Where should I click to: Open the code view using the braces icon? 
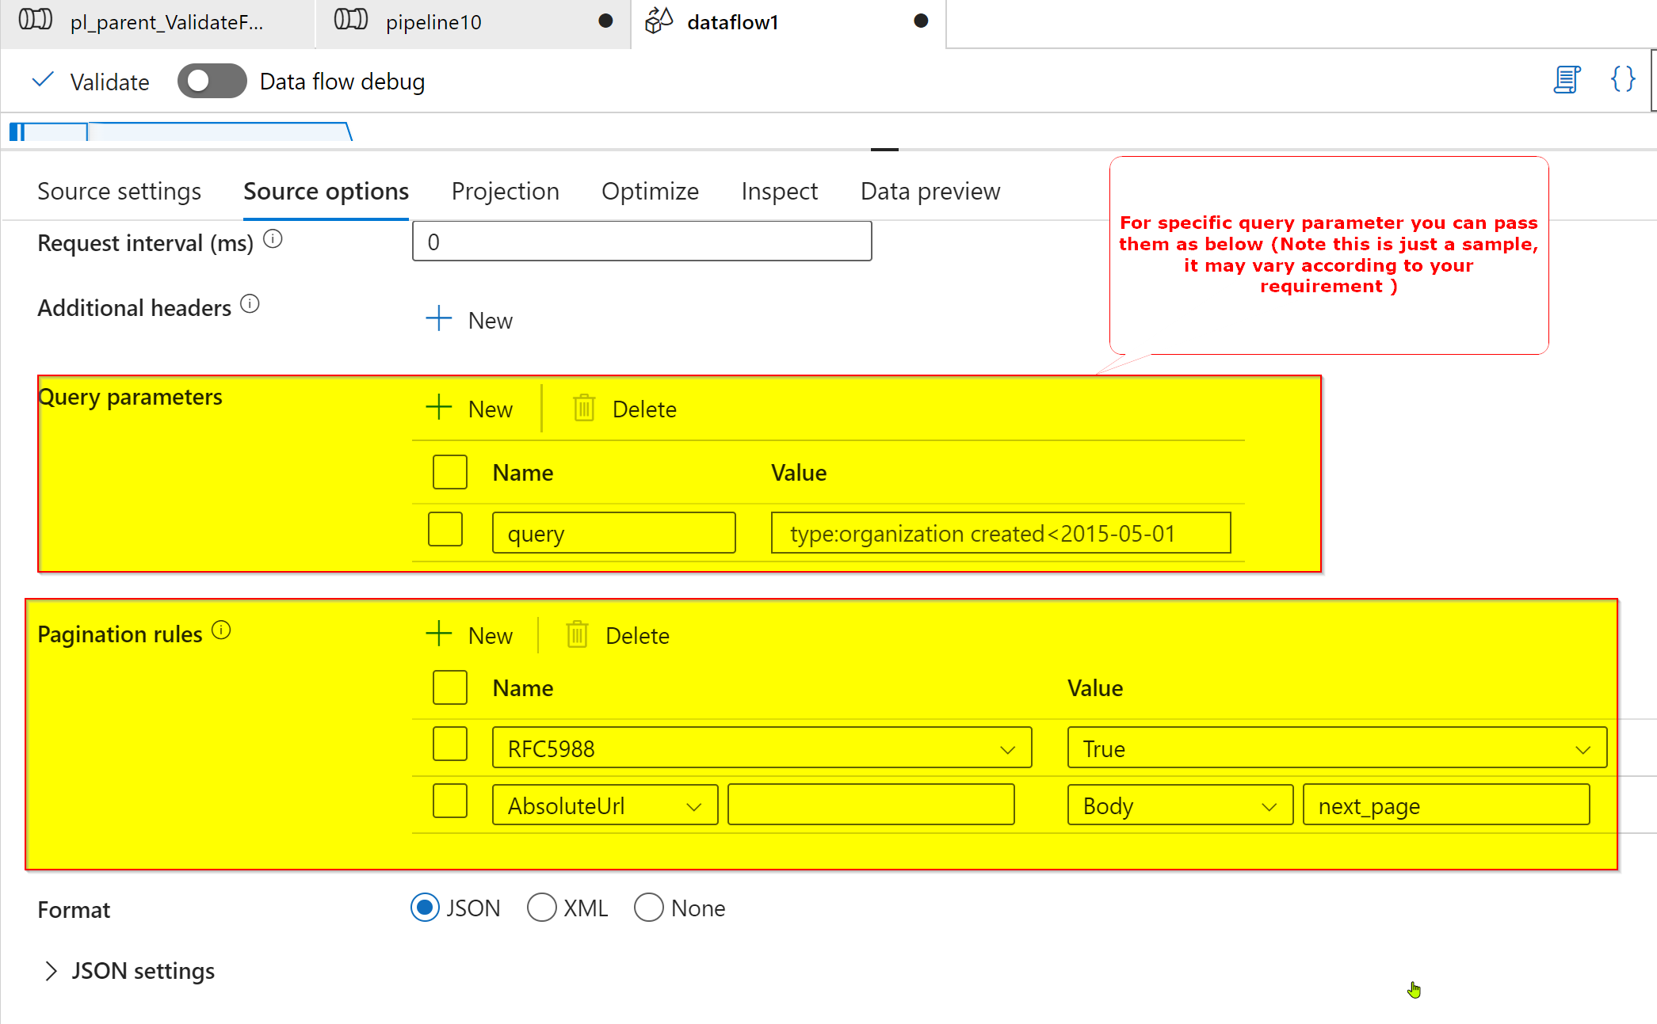pos(1622,79)
